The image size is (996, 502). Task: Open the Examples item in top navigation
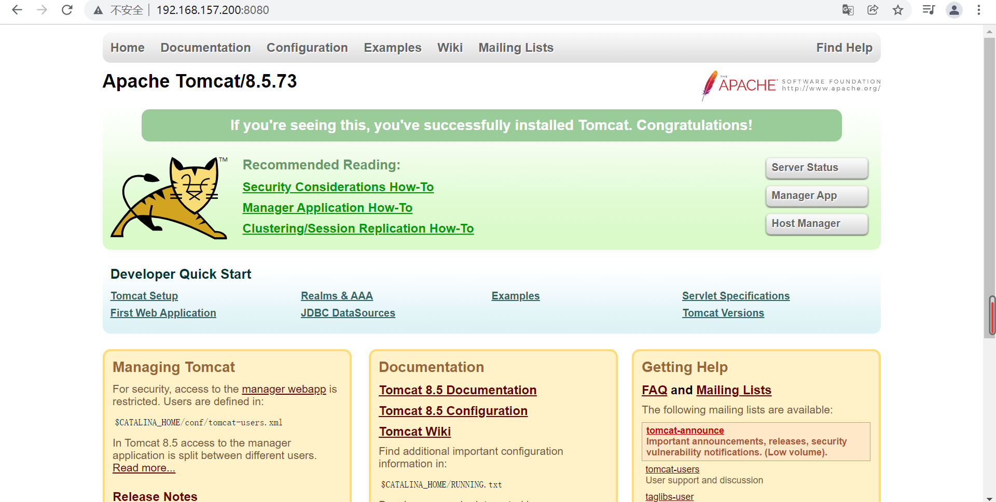(393, 48)
